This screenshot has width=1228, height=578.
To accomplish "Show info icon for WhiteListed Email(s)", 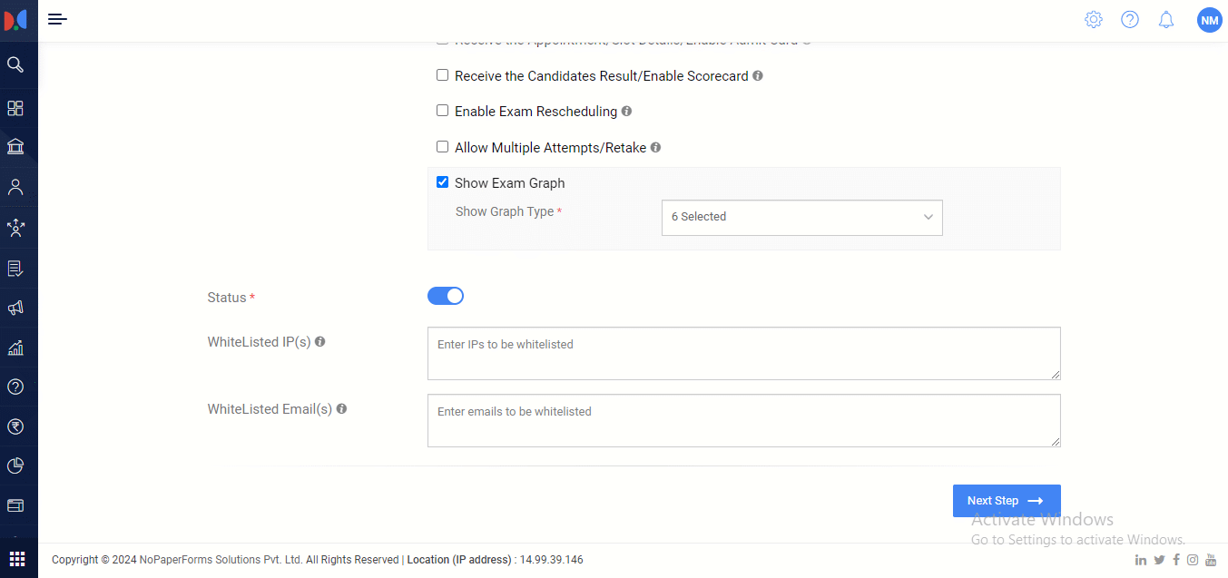I will (341, 409).
